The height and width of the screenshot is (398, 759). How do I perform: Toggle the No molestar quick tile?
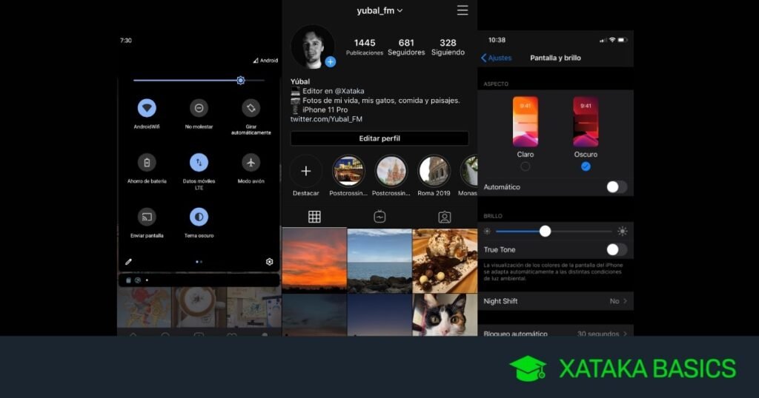coord(199,108)
